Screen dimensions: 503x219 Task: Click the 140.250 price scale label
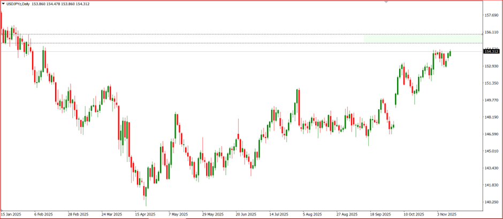(491, 202)
